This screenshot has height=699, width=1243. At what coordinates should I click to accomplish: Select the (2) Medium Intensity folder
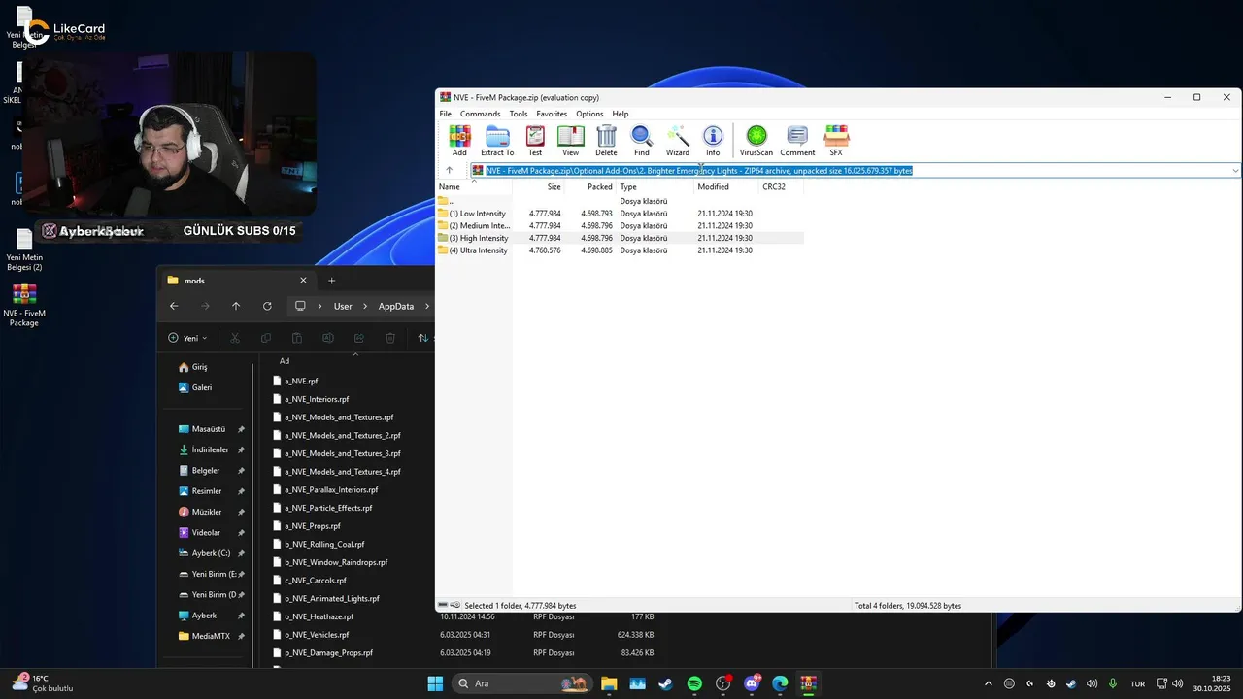[620, 226]
